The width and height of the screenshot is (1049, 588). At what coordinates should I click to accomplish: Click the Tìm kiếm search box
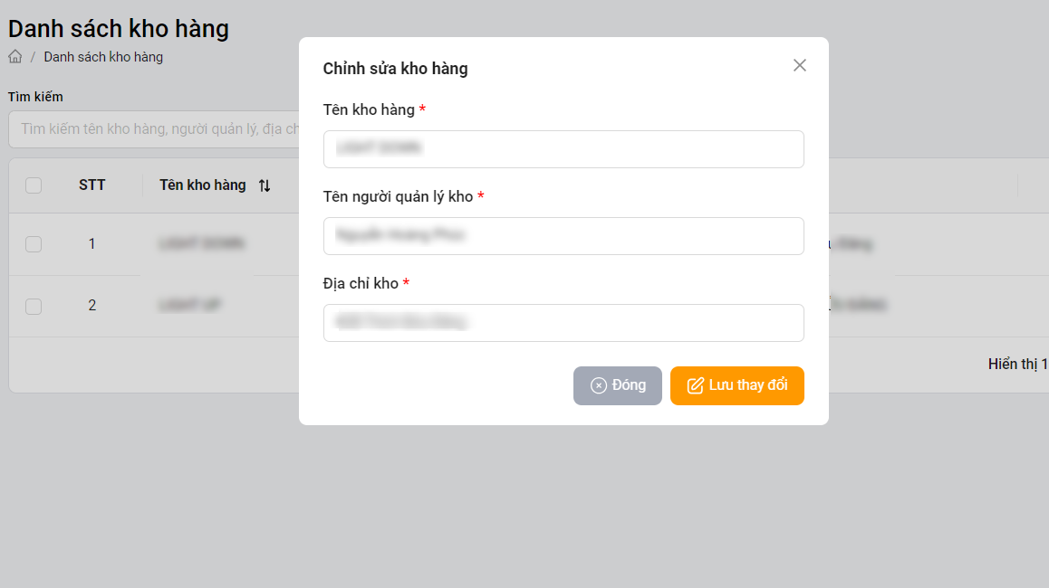click(x=154, y=129)
